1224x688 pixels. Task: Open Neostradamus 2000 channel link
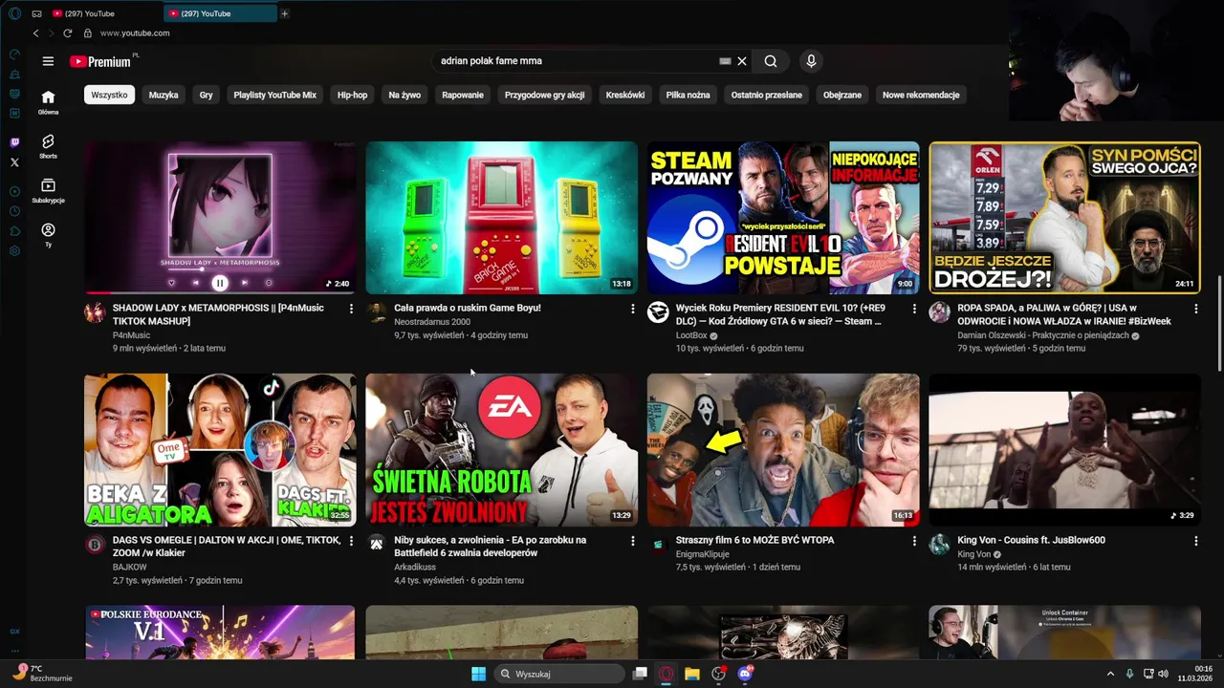[x=432, y=322]
